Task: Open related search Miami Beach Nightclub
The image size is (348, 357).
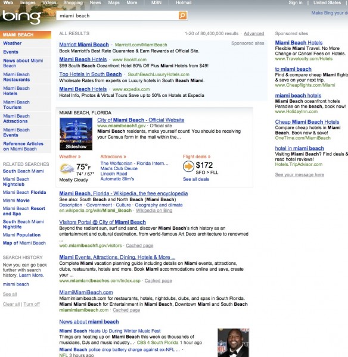Action: (16, 181)
